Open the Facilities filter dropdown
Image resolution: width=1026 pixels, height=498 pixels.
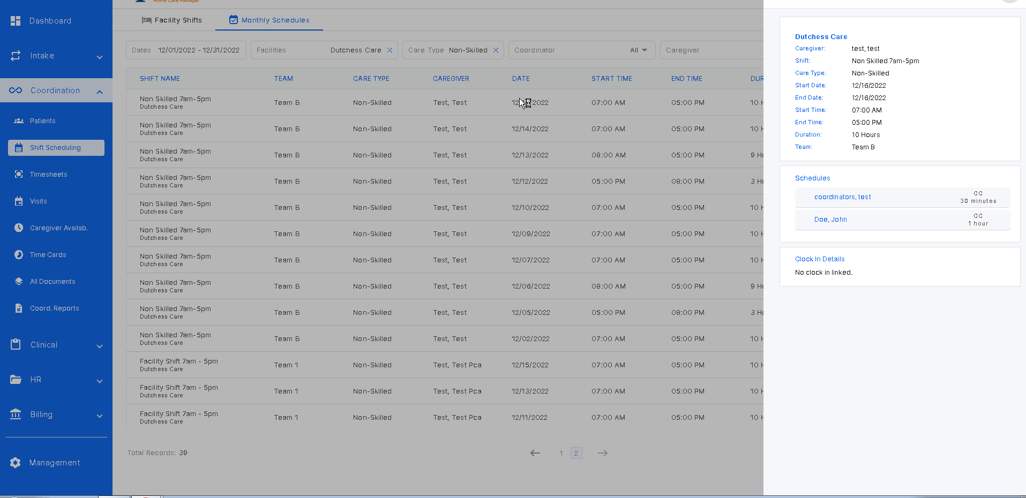coord(324,50)
